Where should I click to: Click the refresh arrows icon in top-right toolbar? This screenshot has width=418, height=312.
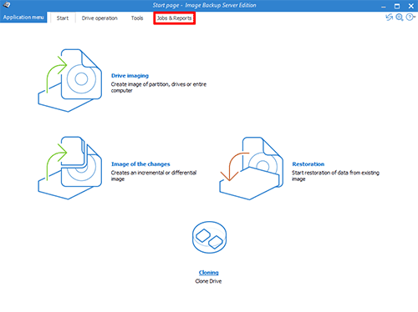click(x=389, y=18)
